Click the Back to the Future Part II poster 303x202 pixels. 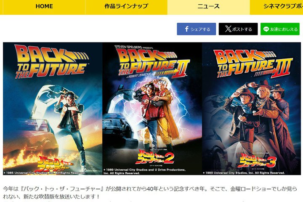pos(152,109)
